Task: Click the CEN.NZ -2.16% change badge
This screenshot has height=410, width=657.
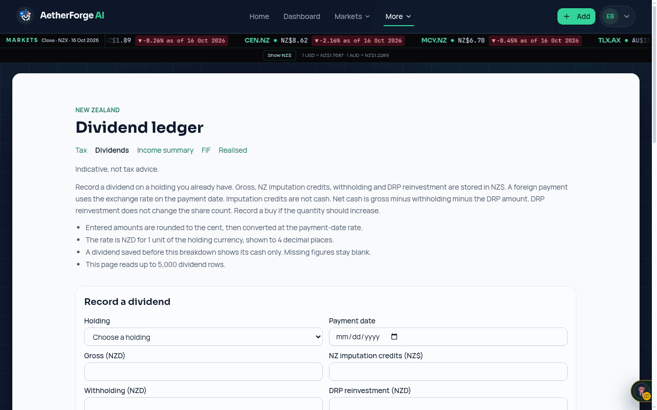Action: (x=358, y=40)
